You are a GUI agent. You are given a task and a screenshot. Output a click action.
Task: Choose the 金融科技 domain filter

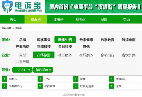65,47
